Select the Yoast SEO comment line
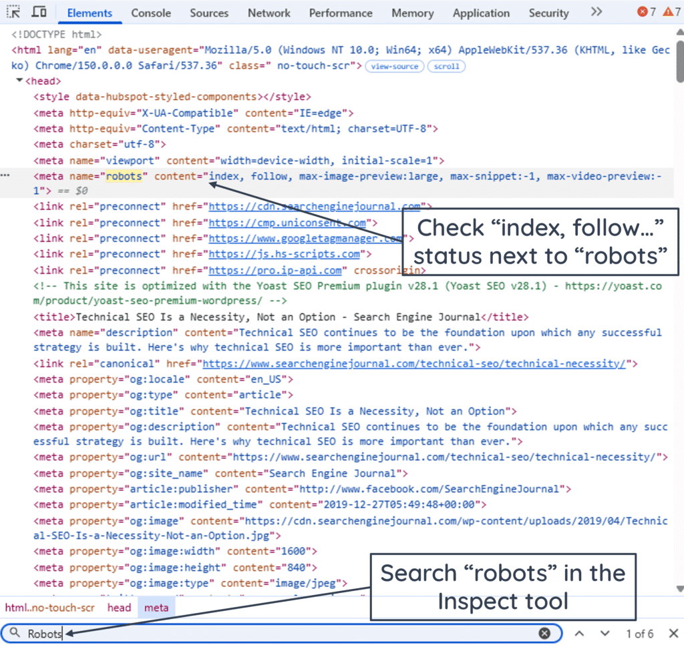 click(x=347, y=293)
